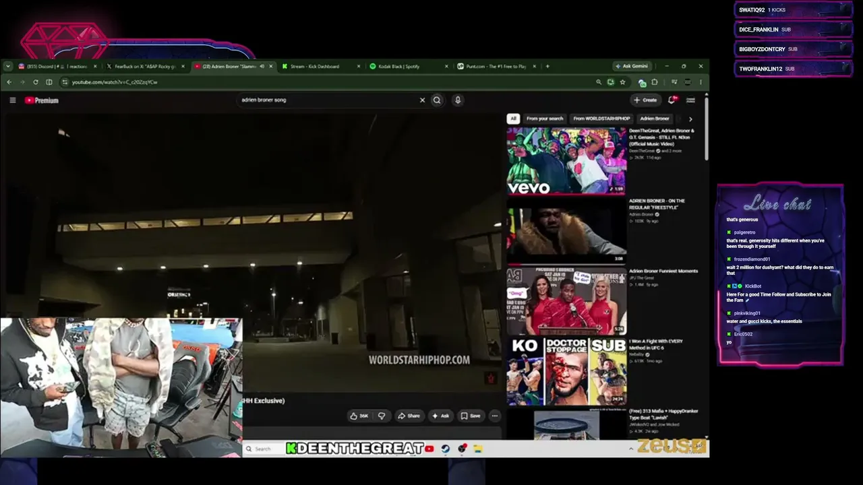The width and height of the screenshot is (863, 485).
Task: Open 'I Won A Fight With EVERY Method' thumbnail
Action: (566, 371)
